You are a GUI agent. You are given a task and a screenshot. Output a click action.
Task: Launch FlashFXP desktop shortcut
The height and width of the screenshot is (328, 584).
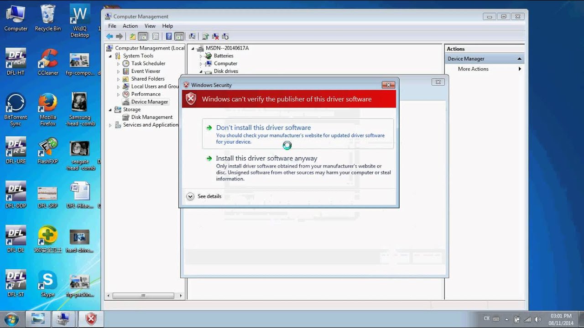click(47, 151)
